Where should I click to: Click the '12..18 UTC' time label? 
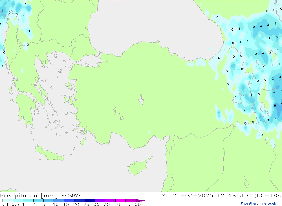(234, 195)
